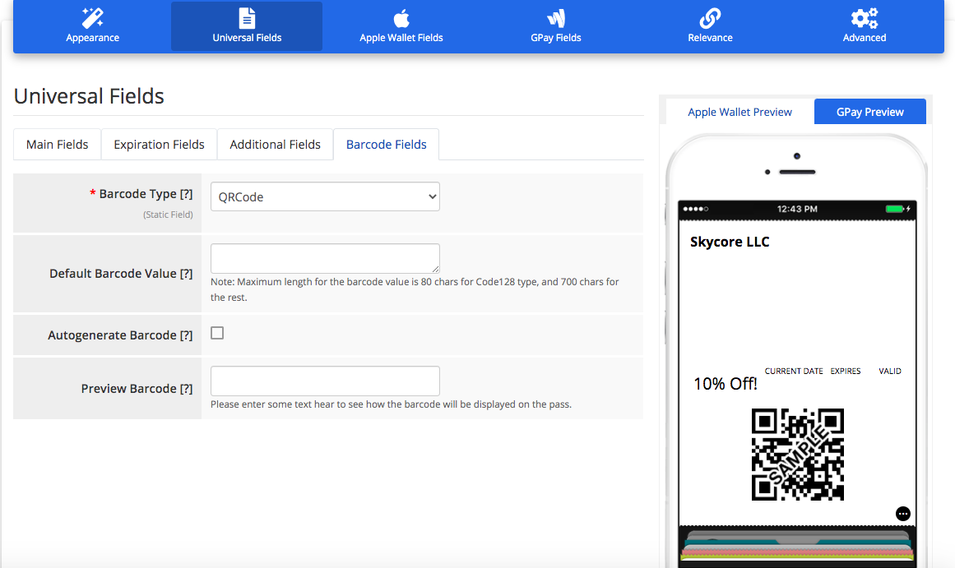Click the 12:43 PM time in phone preview
Screen dimensions: 955x568
click(x=797, y=209)
